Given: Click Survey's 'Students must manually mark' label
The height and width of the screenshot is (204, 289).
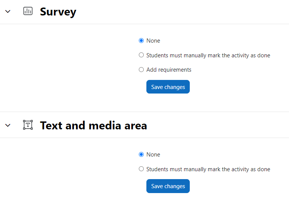Looking at the screenshot, I should (208, 55).
